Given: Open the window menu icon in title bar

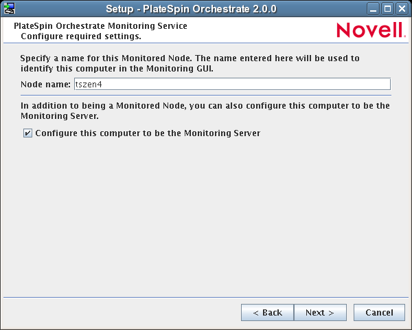Looking at the screenshot, I should tap(10, 9).
